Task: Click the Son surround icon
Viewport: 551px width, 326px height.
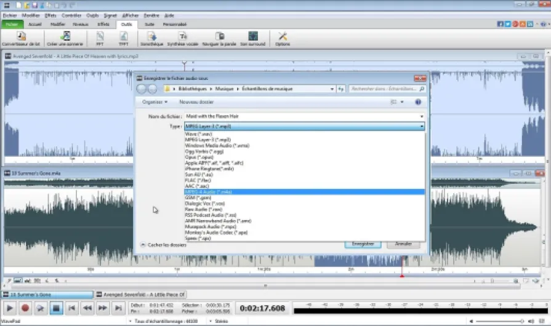Action: tap(252, 37)
